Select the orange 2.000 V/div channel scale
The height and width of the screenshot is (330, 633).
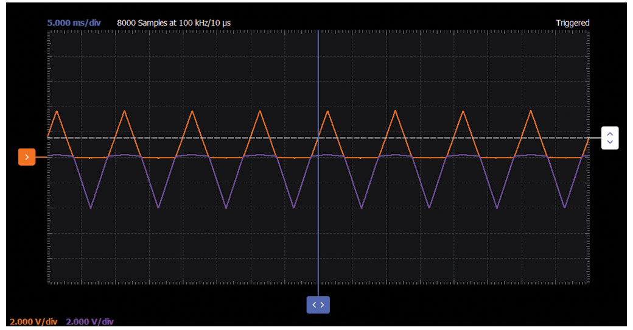(x=33, y=321)
